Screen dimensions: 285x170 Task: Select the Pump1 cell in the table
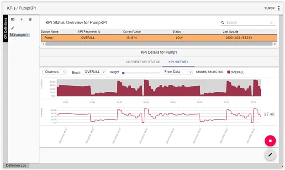click(49, 38)
